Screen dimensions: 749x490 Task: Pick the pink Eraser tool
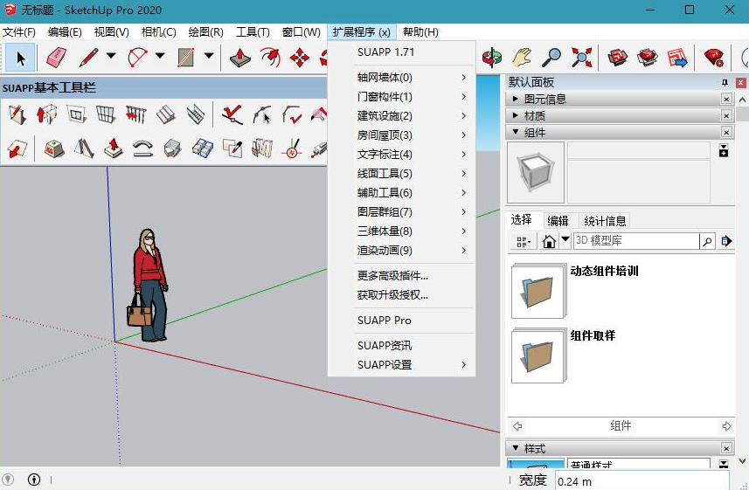56,58
